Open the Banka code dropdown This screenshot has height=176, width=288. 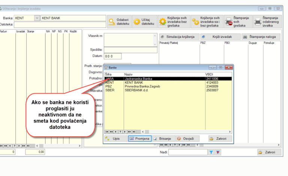pyautogui.click(x=37, y=18)
